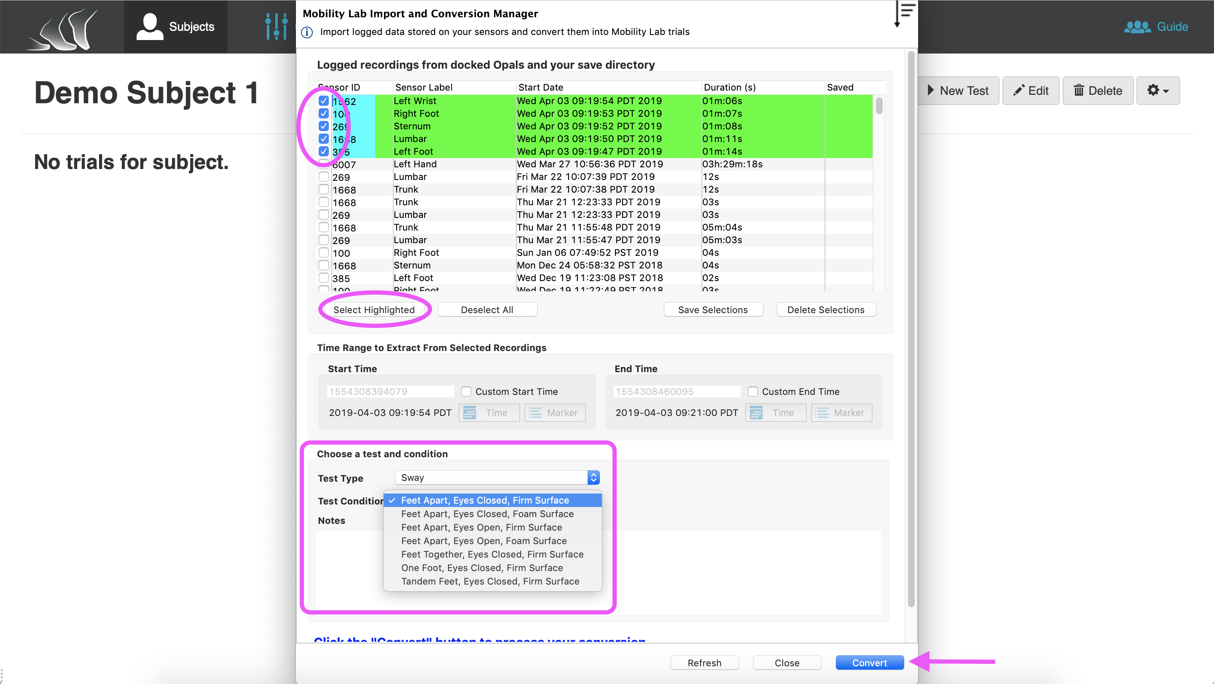Open the Subjects tab
The height and width of the screenshot is (684, 1214).
coord(175,27)
